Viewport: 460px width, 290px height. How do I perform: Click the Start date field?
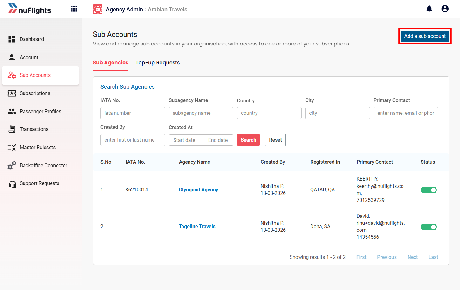[184, 140]
